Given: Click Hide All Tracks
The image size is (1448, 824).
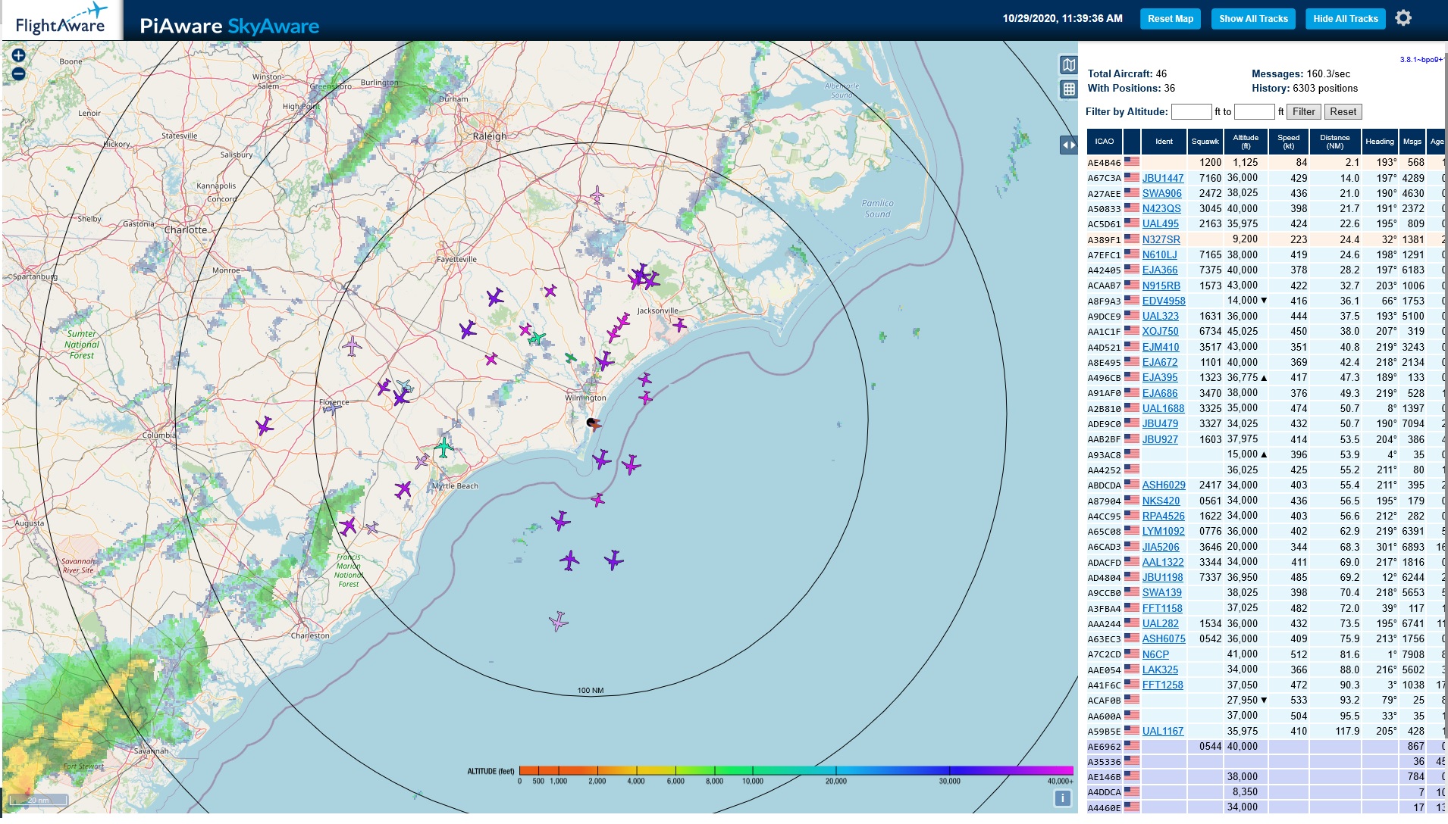Looking at the screenshot, I should pyautogui.click(x=1346, y=19).
